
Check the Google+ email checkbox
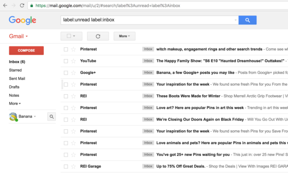click(x=66, y=73)
